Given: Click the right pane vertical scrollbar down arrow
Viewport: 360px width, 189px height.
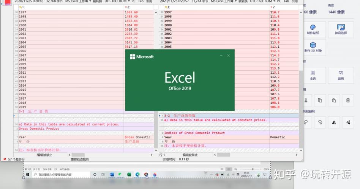Looking at the screenshot, I should click(301, 150).
